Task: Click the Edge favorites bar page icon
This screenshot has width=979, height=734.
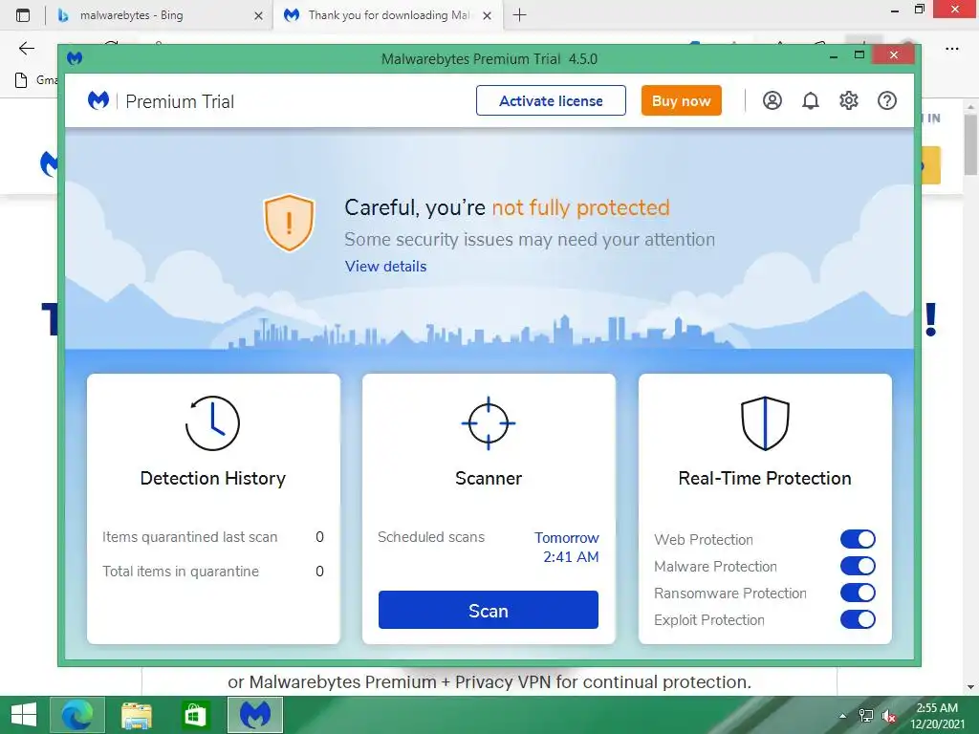Action: (x=21, y=80)
